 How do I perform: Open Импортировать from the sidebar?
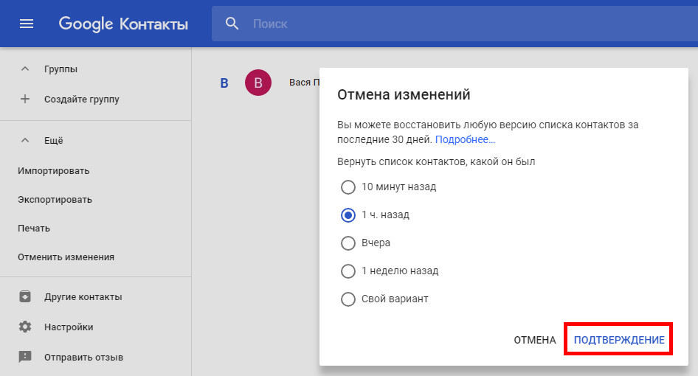click(54, 171)
